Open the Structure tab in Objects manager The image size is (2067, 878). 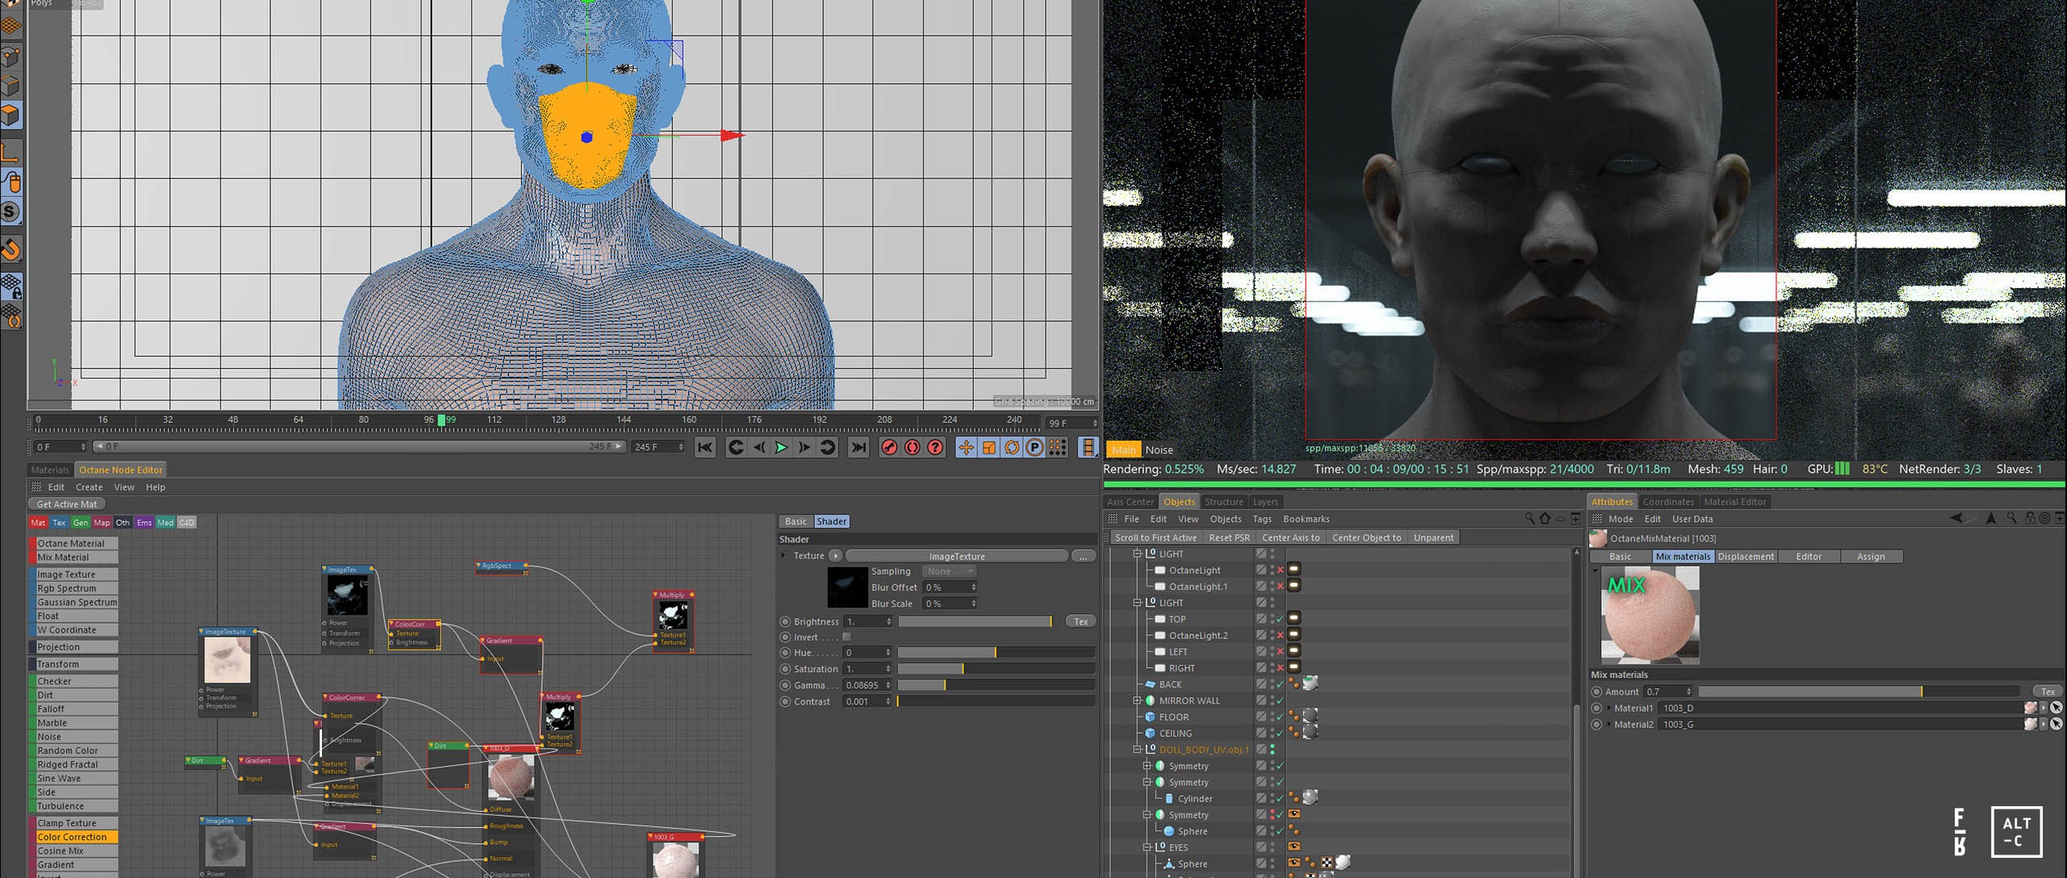[1223, 502]
